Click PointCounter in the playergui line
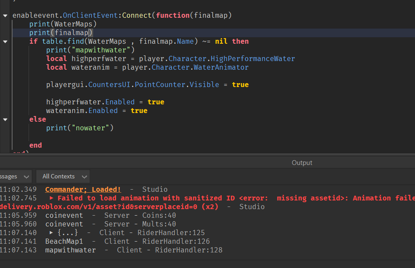This screenshot has width=415, height=268. (161, 85)
